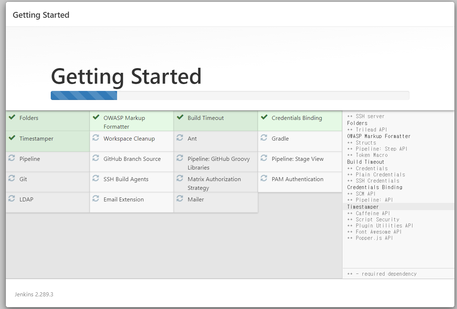Screen dimensions: 457x309
Task: Click the '** Pipeline: Step API' log line
Action: 377,149
